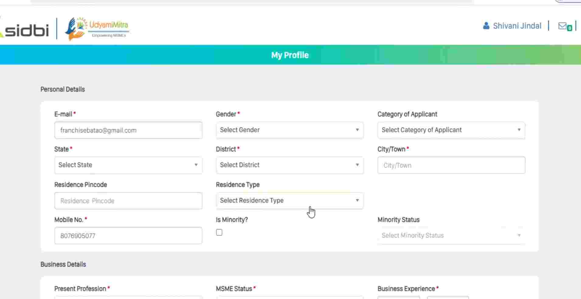Open the mail envelope icon

pos(562,26)
